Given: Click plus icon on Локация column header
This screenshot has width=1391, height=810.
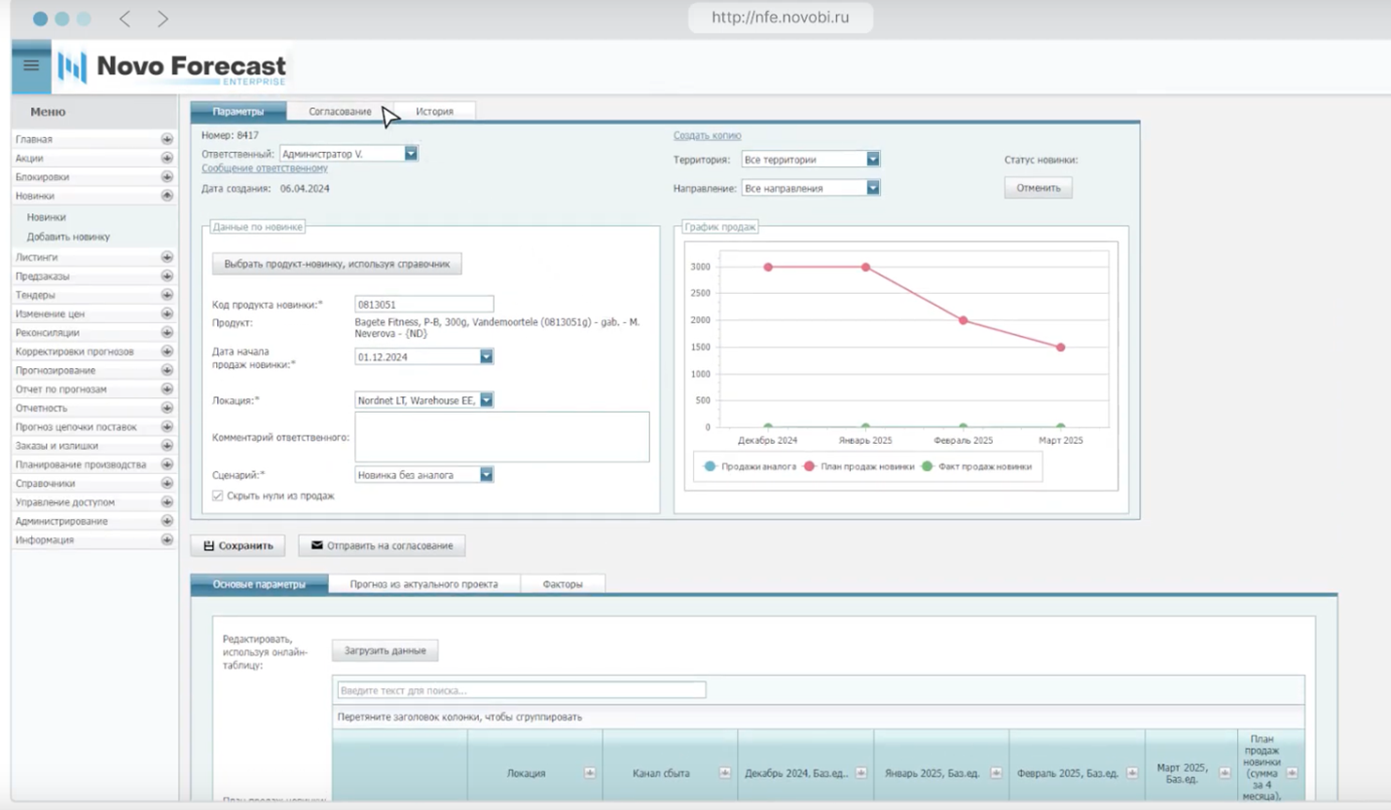Looking at the screenshot, I should point(589,773).
